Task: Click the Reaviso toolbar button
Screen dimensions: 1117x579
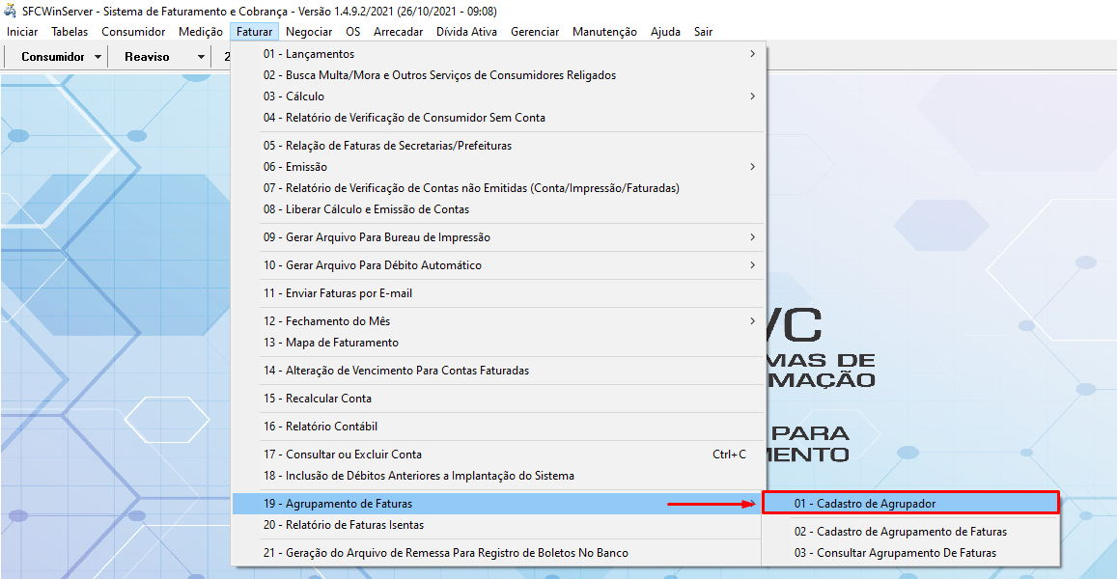Action: click(x=147, y=57)
